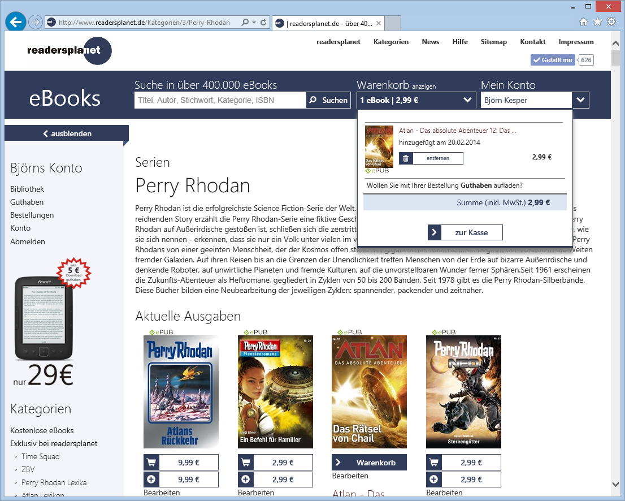Open Das Rätsel von Chail cover
Image resolution: width=625 pixels, height=501 pixels.
click(369, 392)
